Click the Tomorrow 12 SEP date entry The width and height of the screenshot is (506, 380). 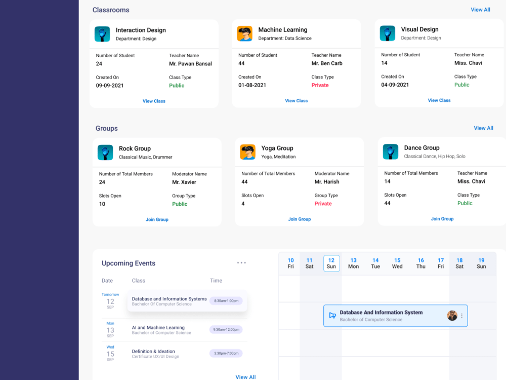coord(110,301)
